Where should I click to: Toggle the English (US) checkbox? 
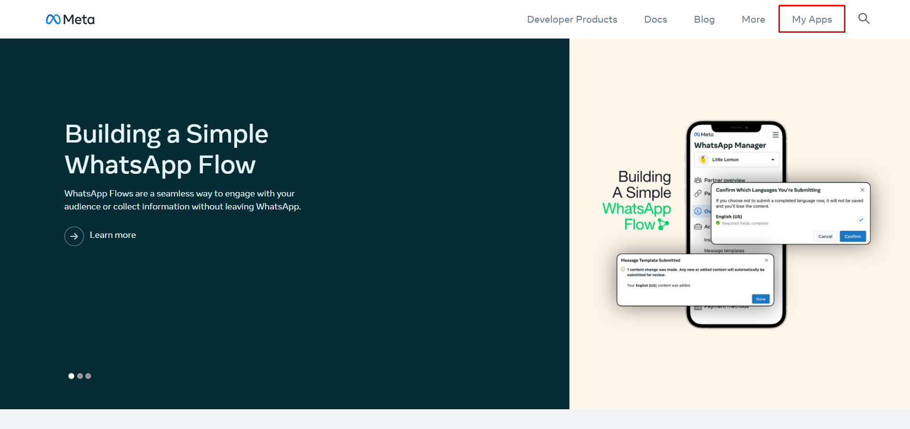pos(861,220)
